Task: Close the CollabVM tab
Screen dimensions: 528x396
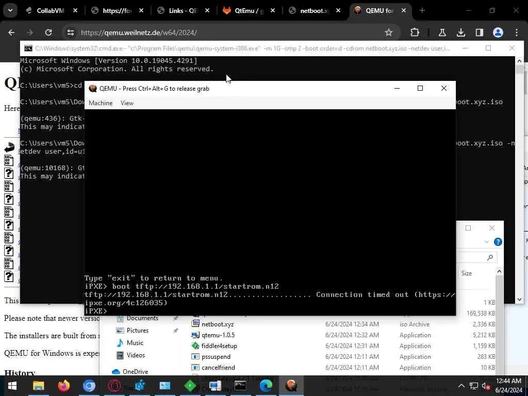Action: [75, 11]
